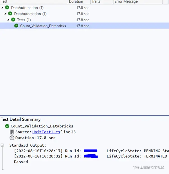Click 'LifeCycleState: PENDING' output text

click(x=133, y=151)
